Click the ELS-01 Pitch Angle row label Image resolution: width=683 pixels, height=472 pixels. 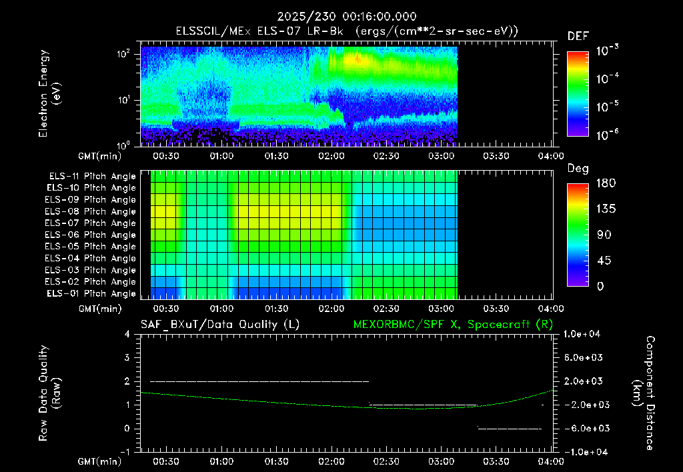tap(91, 293)
